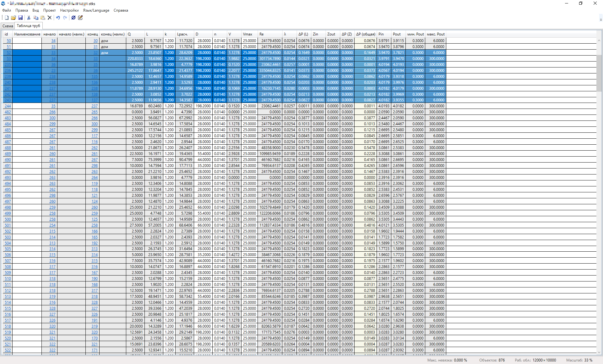Click the diameter symbol toolbar icon

pyautogui.click(x=73, y=18)
